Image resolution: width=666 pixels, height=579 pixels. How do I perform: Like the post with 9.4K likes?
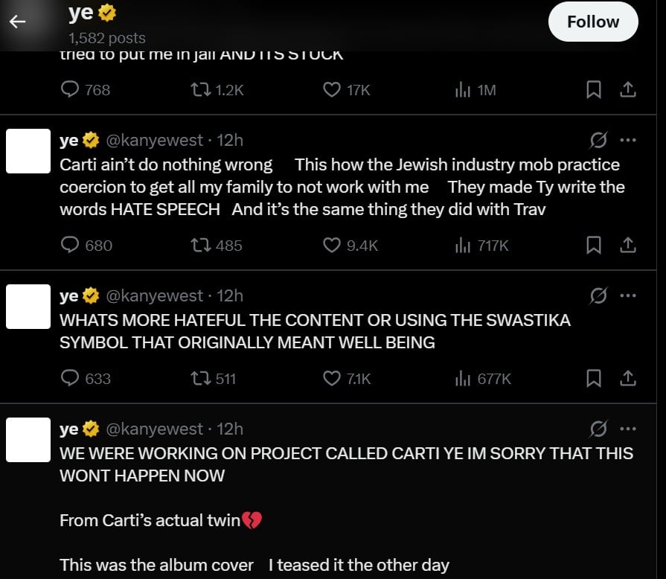click(x=332, y=245)
